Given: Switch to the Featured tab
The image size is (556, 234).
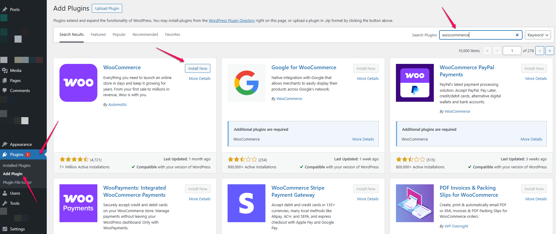Looking at the screenshot, I should (98, 35).
